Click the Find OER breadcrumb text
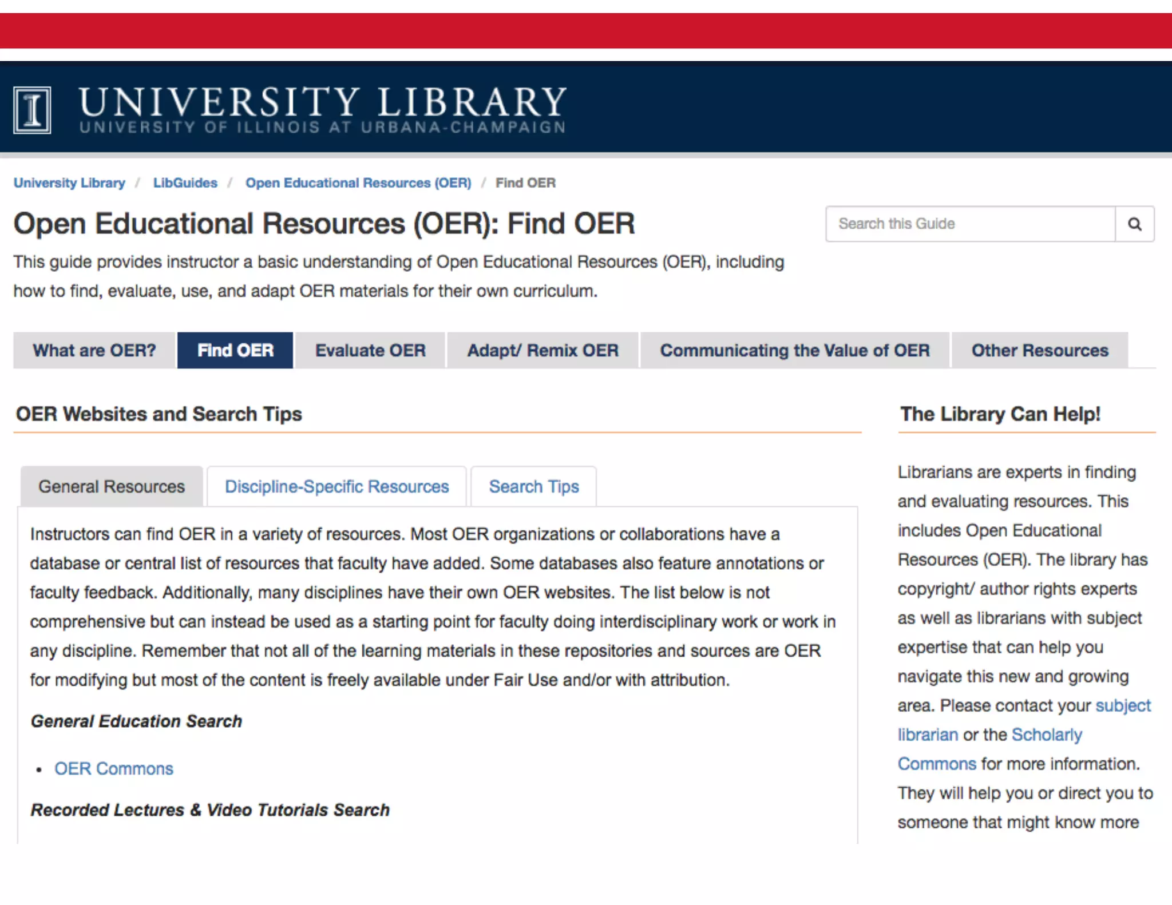The height and width of the screenshot is (905, 1172). (525, 183)
